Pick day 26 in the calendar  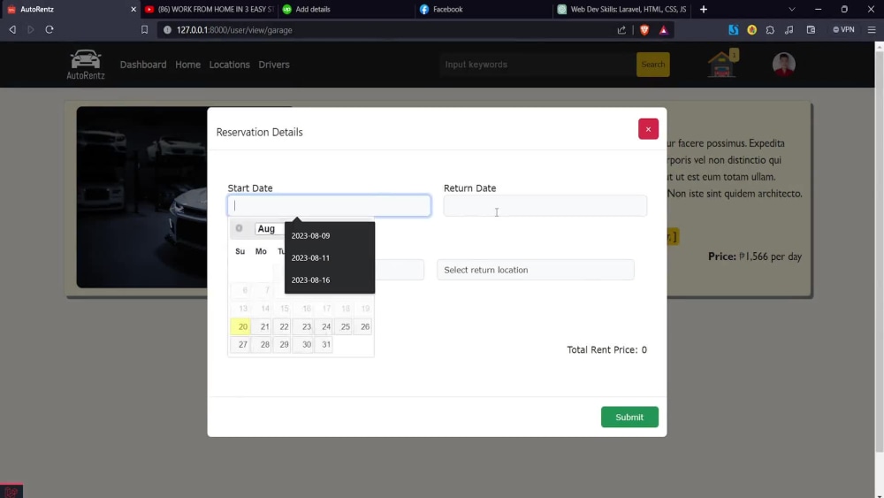[363, 326]
